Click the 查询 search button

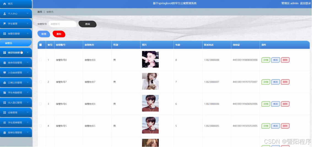click(88, 24)
